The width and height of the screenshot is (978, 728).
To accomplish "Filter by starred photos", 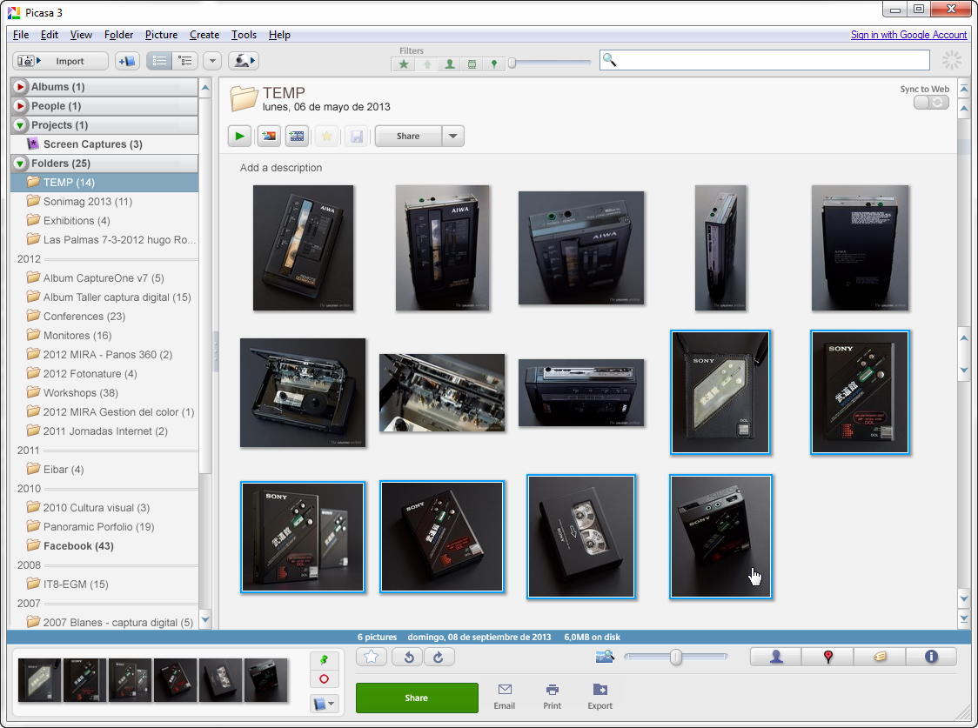I will pos(404,63).
